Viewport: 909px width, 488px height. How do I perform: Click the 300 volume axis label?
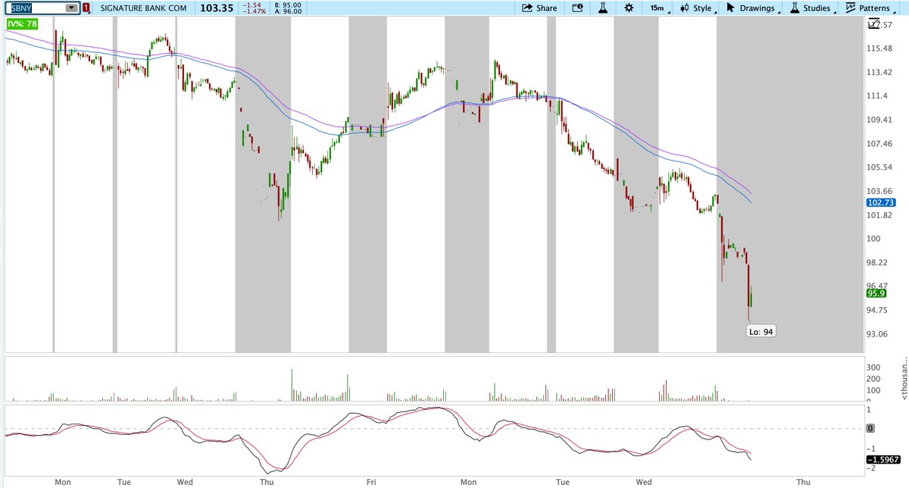point(875,367)
